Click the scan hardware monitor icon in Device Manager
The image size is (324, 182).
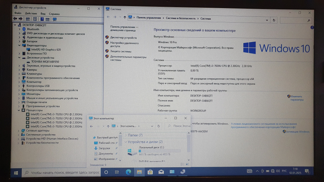[x=54, y=19]
